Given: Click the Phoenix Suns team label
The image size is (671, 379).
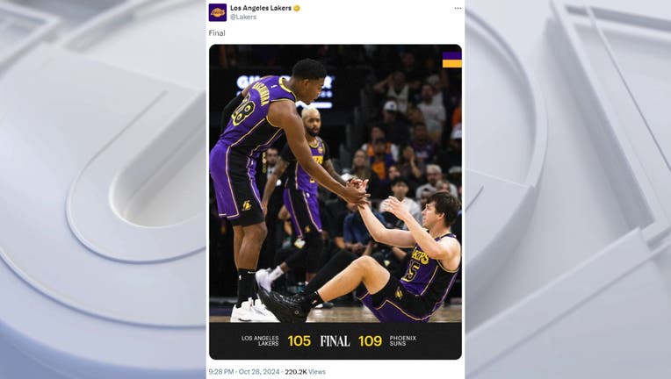Looking at the screenshot, I should [402, 340].
